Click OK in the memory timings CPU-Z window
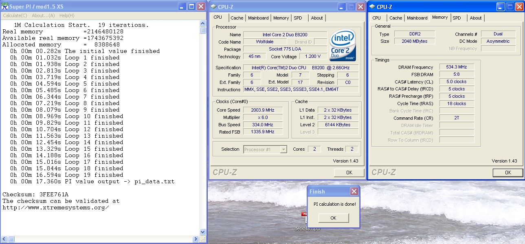The image size is (525, 244). (x=508, y=172)
